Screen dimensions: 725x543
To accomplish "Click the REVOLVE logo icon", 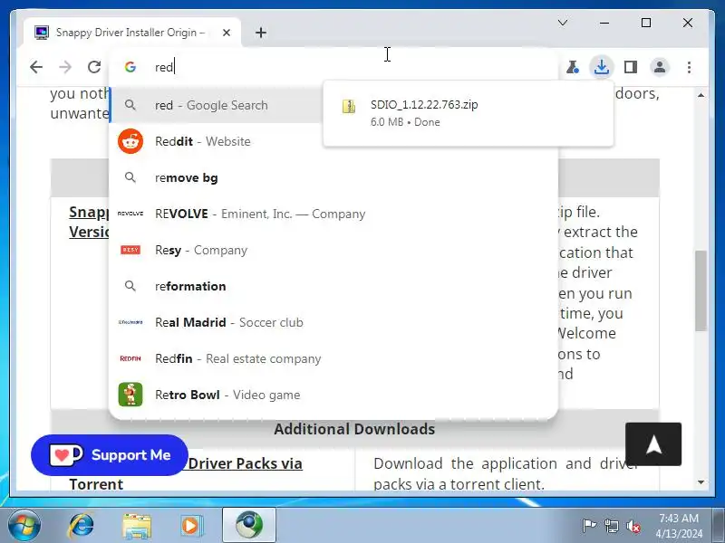I will click(x=130, y=214).
